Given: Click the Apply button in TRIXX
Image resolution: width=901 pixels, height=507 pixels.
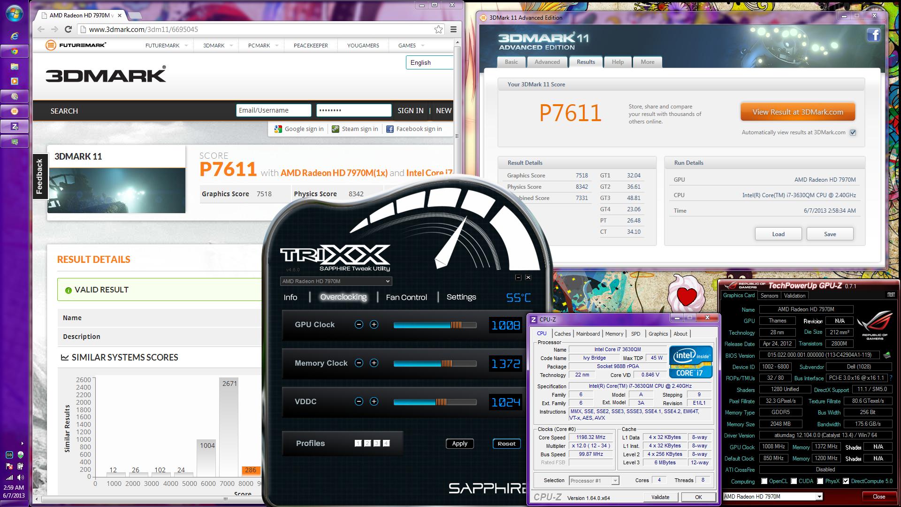Looking at the screenshot, I should (459, 444).
